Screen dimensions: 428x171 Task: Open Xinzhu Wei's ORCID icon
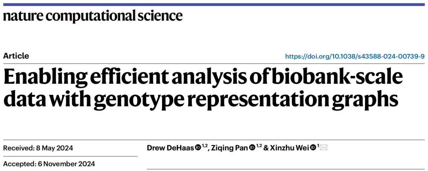(313, 148)
